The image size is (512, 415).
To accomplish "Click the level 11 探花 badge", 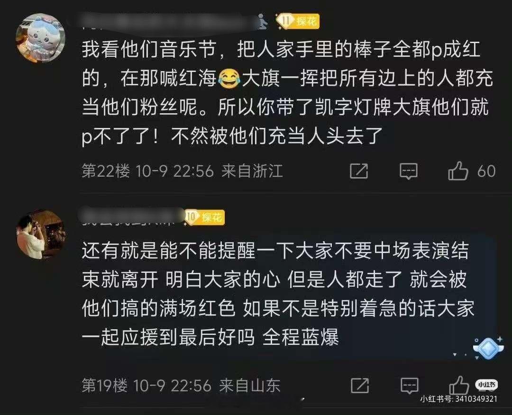I will [x=297, y=21].
